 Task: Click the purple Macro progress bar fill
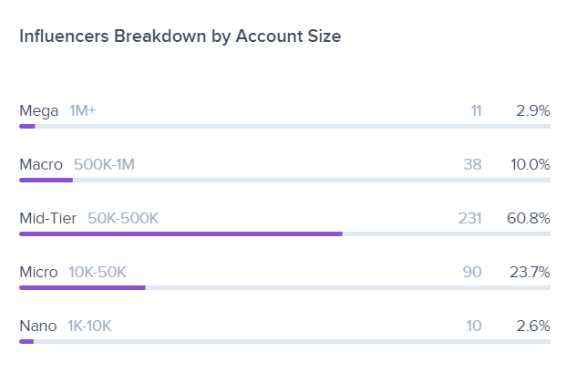[x=46, y=180]
